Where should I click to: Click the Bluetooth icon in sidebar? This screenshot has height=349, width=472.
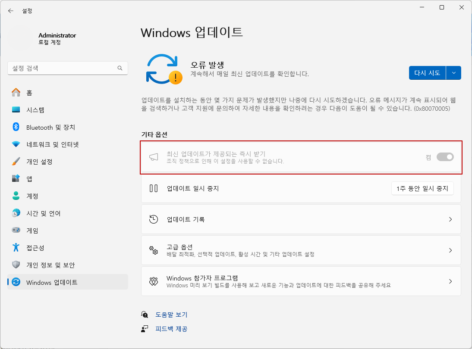(x=16, y=127)
